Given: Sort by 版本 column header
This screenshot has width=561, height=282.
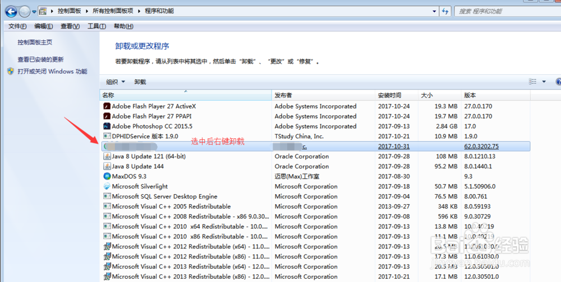Looking at the screenshot, I should tap(496, 95).
